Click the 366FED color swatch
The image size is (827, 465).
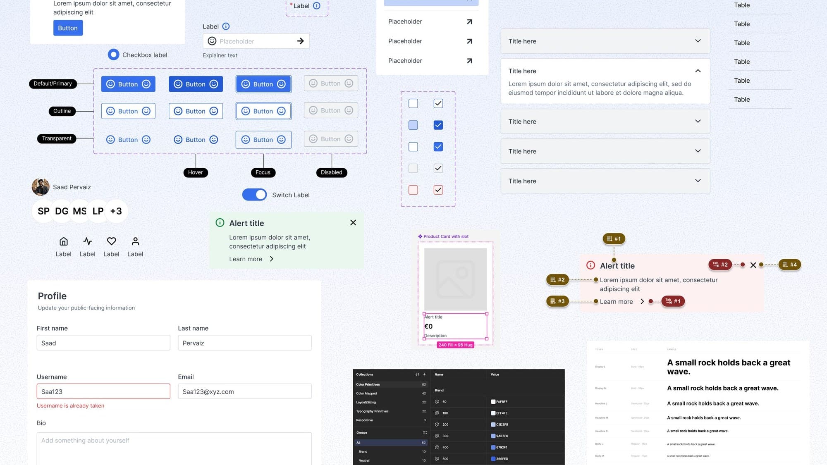(493, 459)
